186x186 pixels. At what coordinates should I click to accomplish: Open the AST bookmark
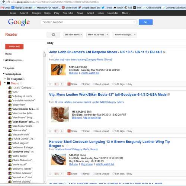[128, 8]
